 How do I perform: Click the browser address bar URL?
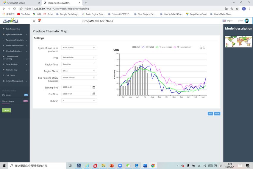click(x=61, y=9)
